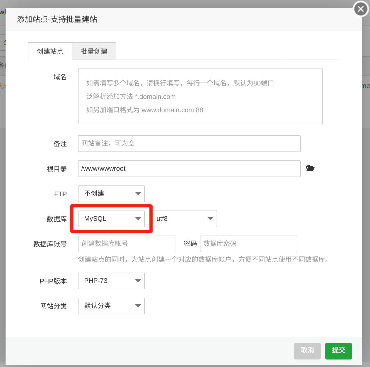Click the 数据库账号 field label
Viewport: 370px width, 367px height.
[50, 244]
